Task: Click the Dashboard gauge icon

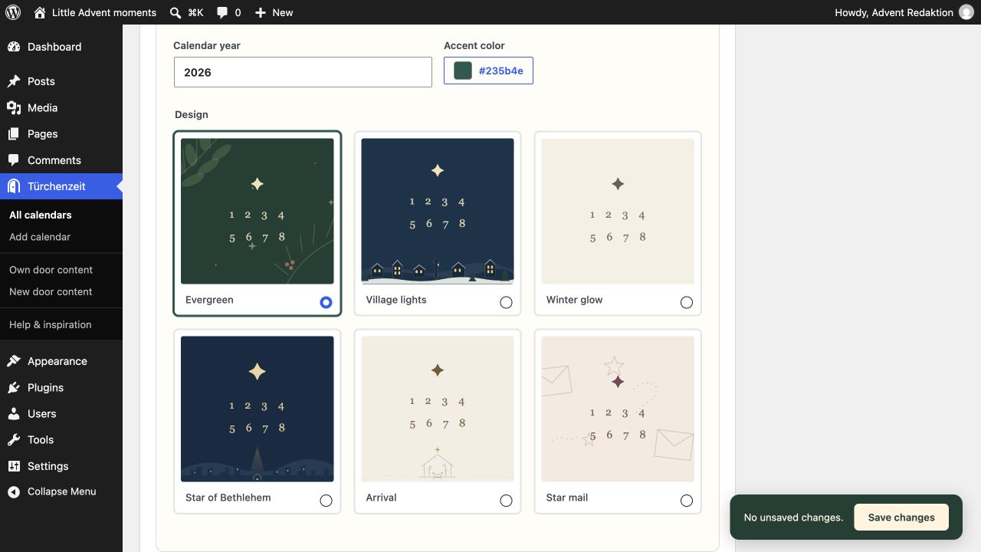Action: [14, 47]
